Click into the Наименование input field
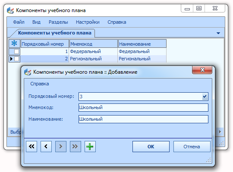This screenshot has width=233, height=172. 143,119
